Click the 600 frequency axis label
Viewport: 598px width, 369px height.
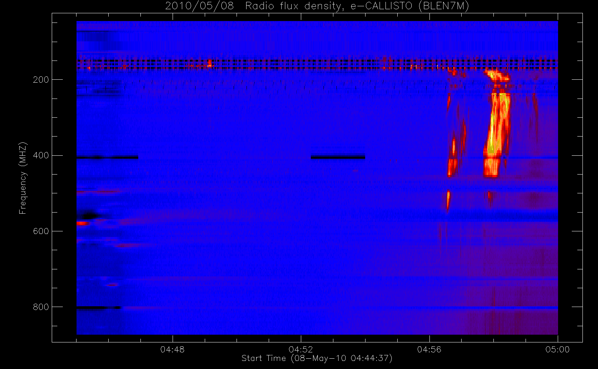tap(41, 231)
